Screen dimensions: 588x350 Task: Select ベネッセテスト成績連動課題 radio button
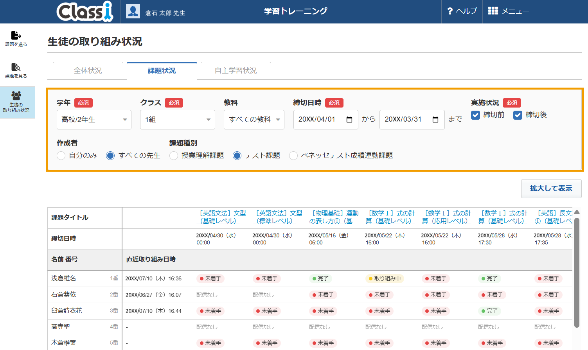click(293, 156)
